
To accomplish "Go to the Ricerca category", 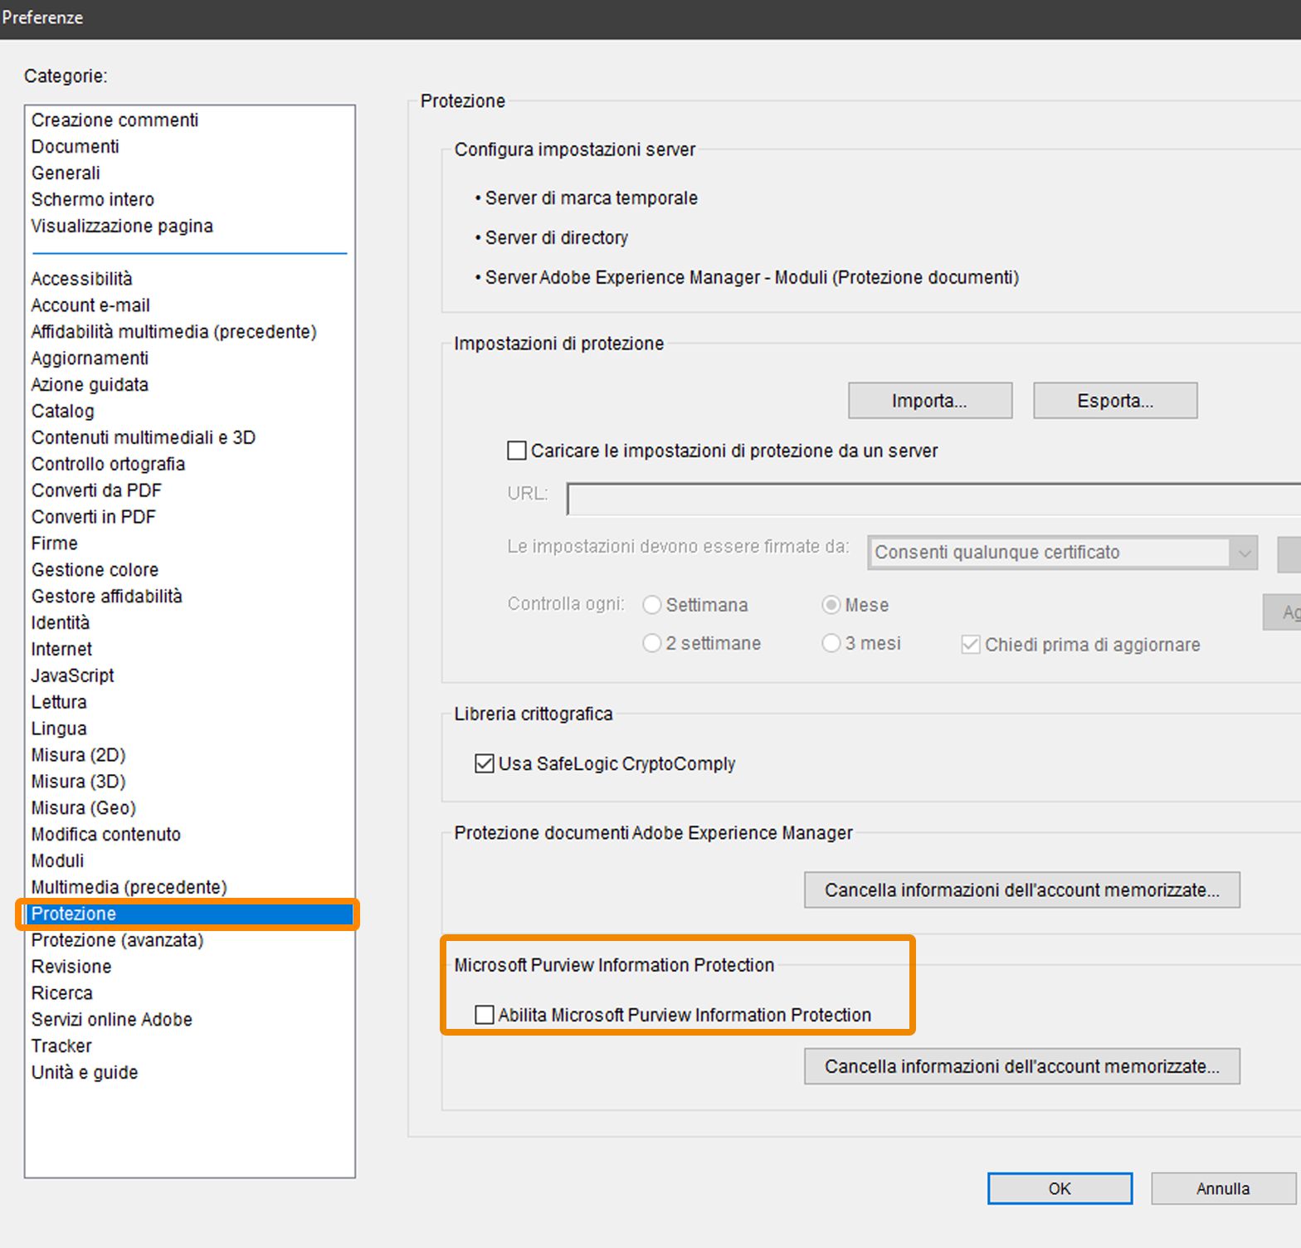I will coord(62,994).
